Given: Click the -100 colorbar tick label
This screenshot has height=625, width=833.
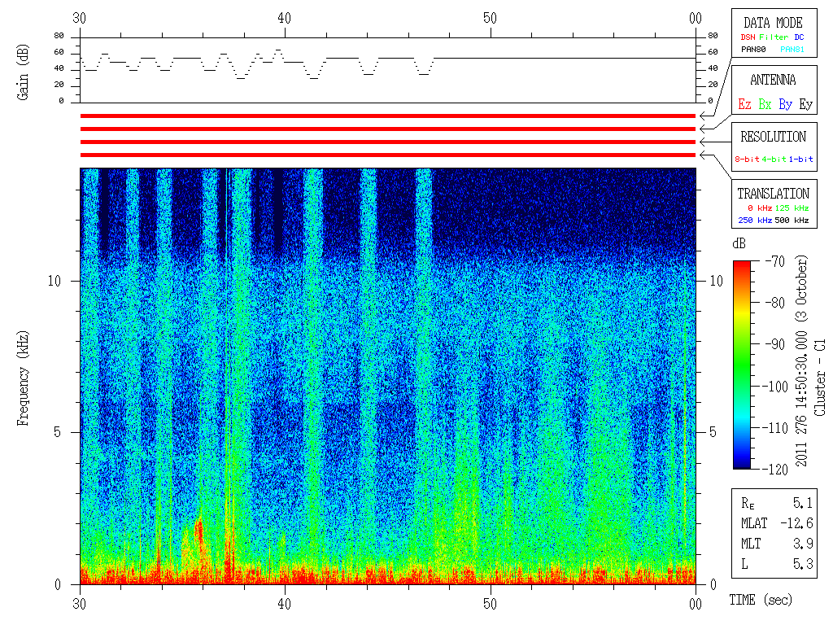Looking at the screenshot, I should coord(775,387).
